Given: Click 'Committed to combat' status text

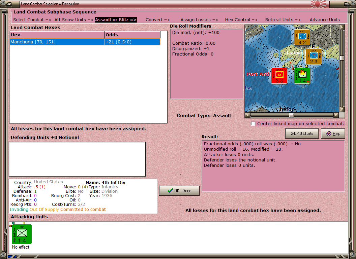Looking at the screenshot, I should 83,209.
